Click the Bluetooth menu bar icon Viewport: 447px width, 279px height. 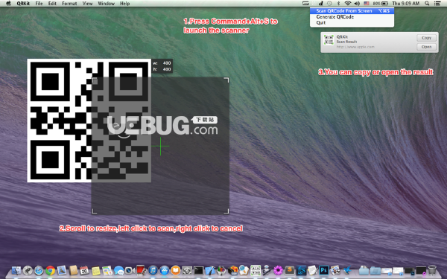[x=339, y=4]
